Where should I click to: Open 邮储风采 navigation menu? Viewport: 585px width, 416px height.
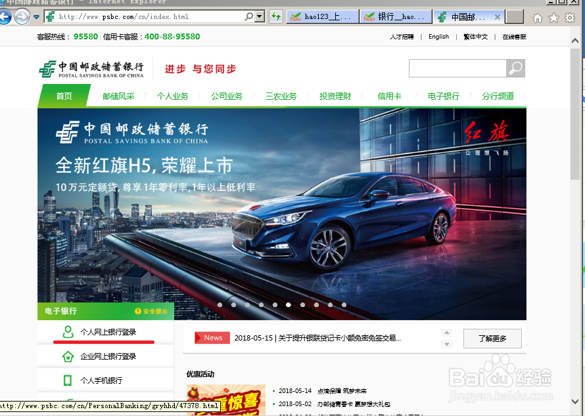coord(118,96)
